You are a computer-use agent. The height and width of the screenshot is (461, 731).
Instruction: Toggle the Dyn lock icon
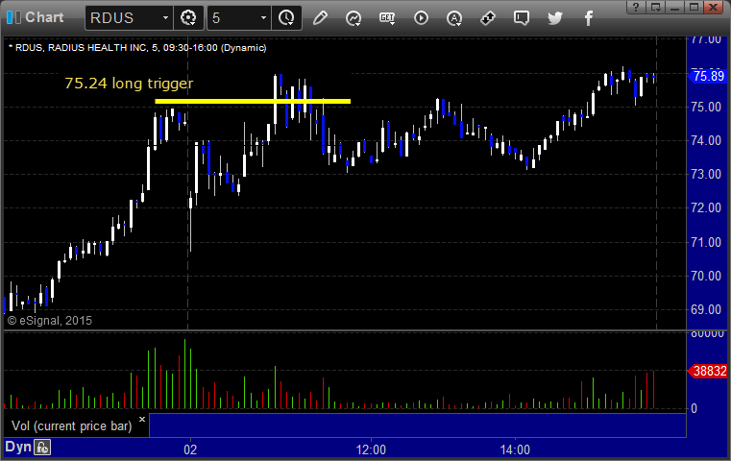[x=42, y=448]
